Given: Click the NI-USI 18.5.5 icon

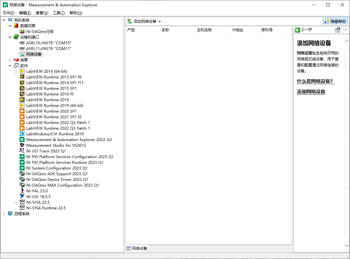Looking at the screenshot, I should coord(22,196).
